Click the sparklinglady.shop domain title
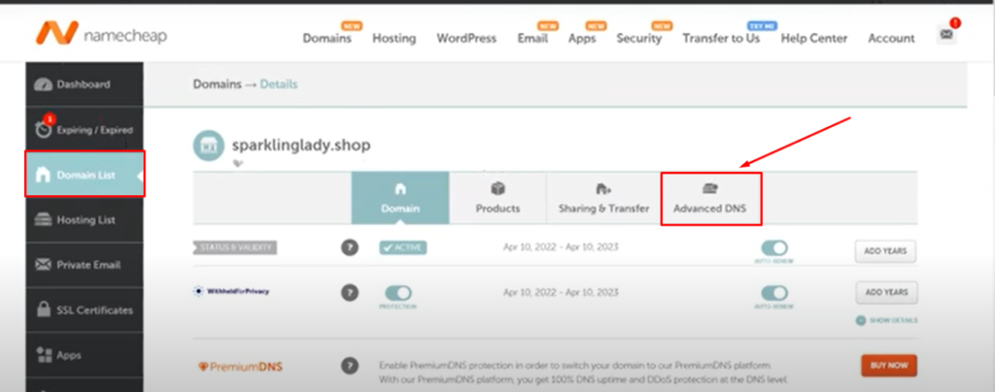 click(301, 145)
